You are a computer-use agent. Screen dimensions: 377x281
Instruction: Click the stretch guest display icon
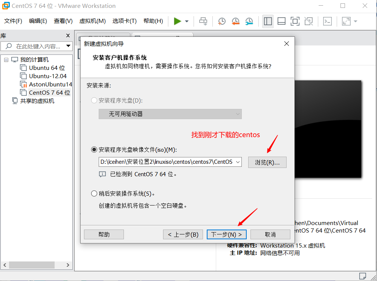click(x=346, y=21)
